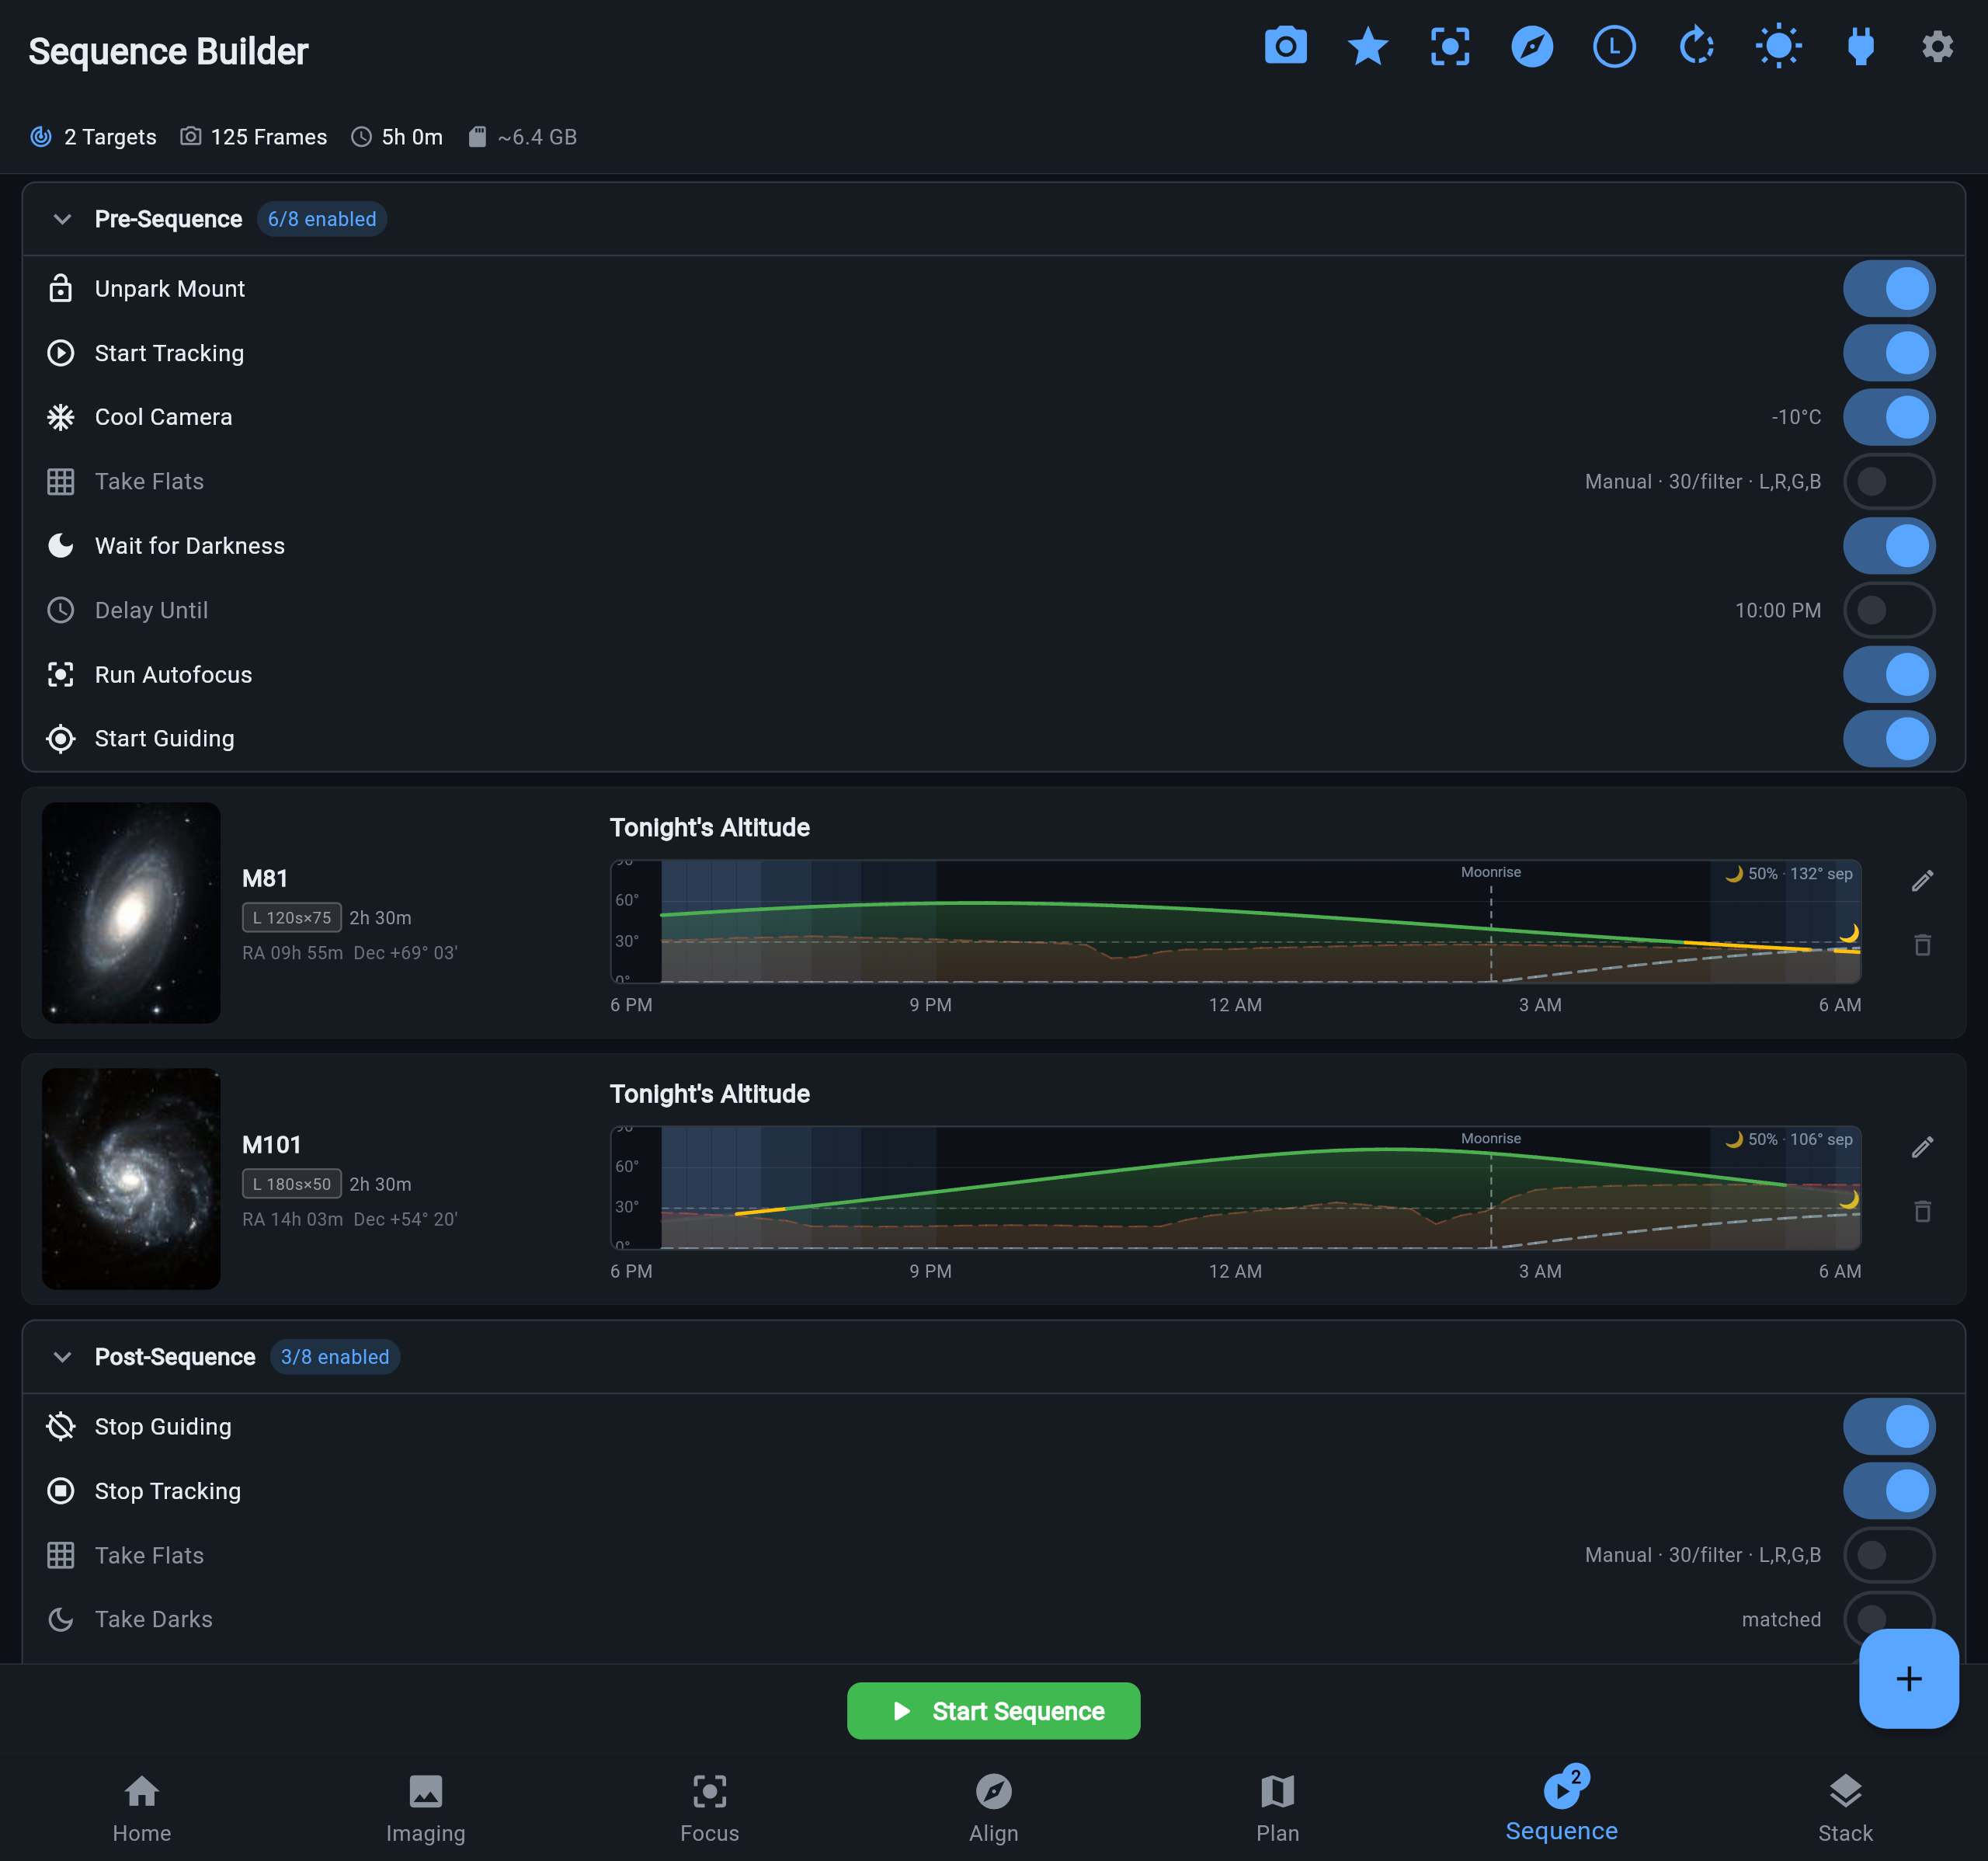Click the Cool Camera snowflake icon
This screenshot has width=1988, height=1861.
pyautogui.click(x=61, y=417)
